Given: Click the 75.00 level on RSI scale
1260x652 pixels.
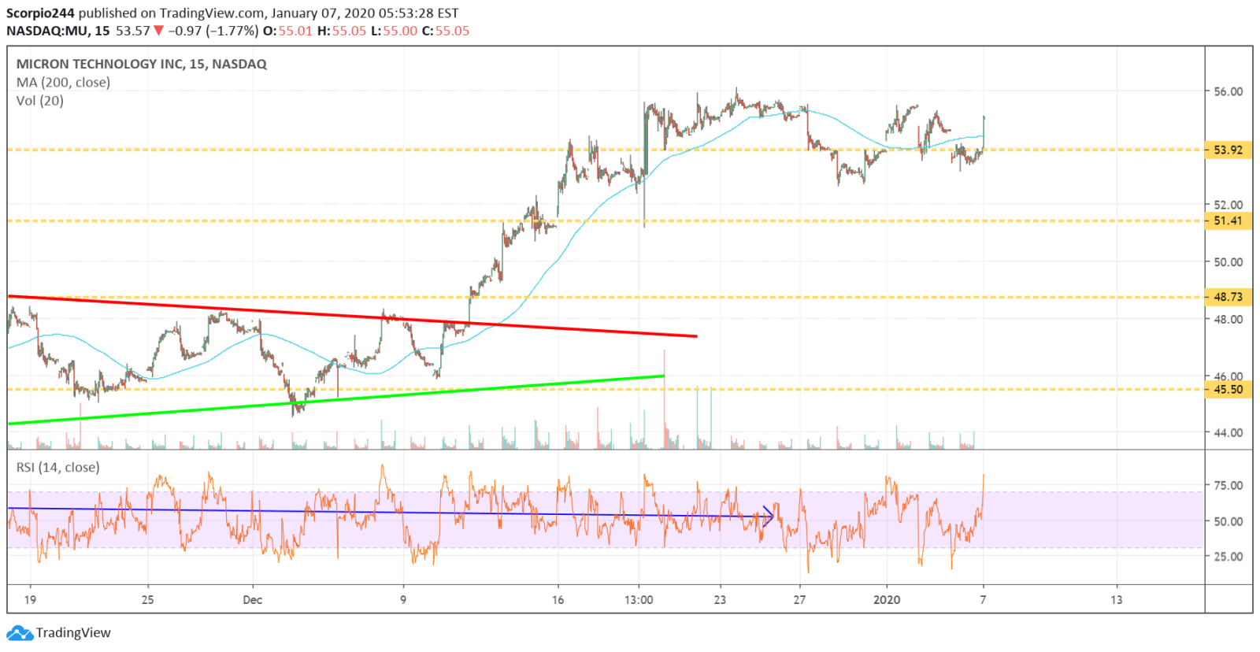Looking at the screenshot, I should pos(1228,485).
